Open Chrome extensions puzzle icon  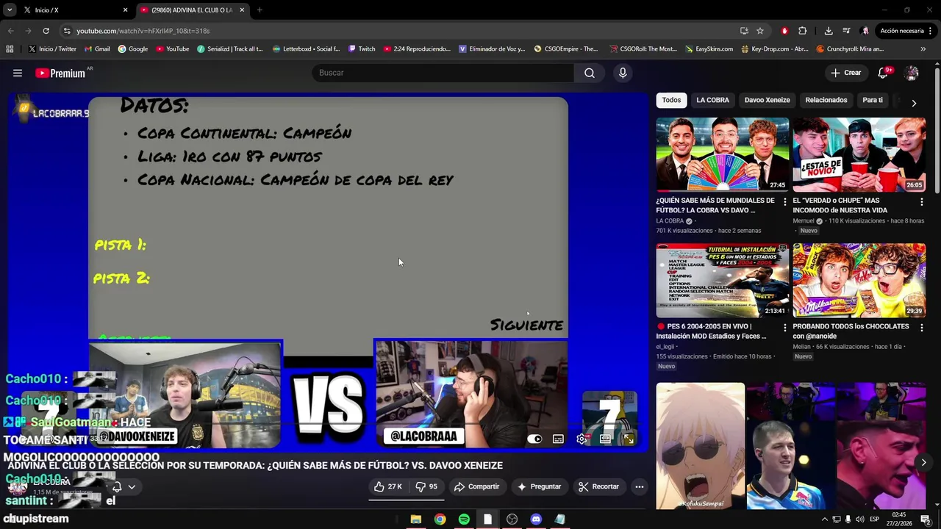pos(802,31)
